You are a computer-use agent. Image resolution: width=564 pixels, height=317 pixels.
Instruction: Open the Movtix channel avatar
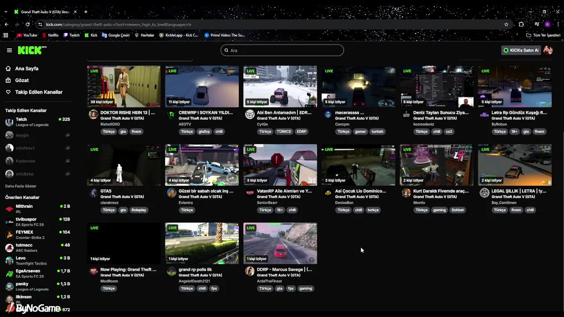tap(406, 193)
